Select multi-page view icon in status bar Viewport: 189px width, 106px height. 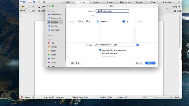tap(147, 97)
